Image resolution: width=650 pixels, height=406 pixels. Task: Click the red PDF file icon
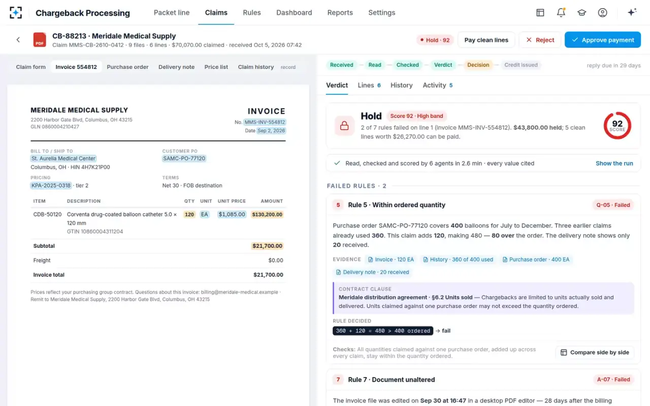(x=40, y=40)
